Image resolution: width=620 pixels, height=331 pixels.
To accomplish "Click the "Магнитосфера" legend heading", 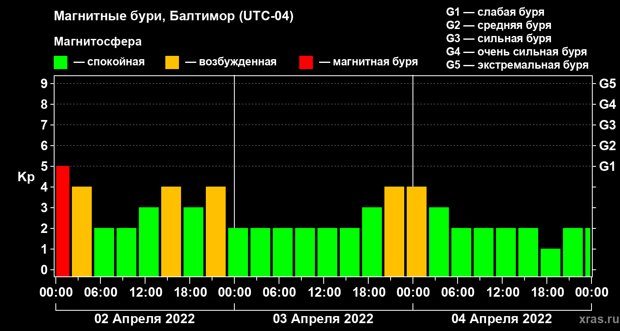I will [98, 42].
